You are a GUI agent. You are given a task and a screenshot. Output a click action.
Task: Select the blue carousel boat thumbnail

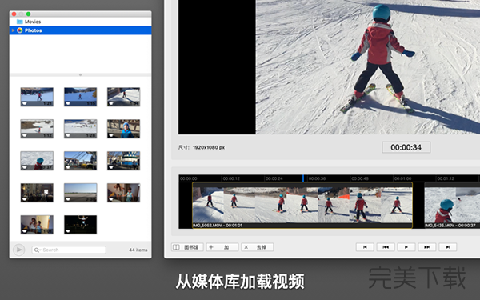point(123,161)
